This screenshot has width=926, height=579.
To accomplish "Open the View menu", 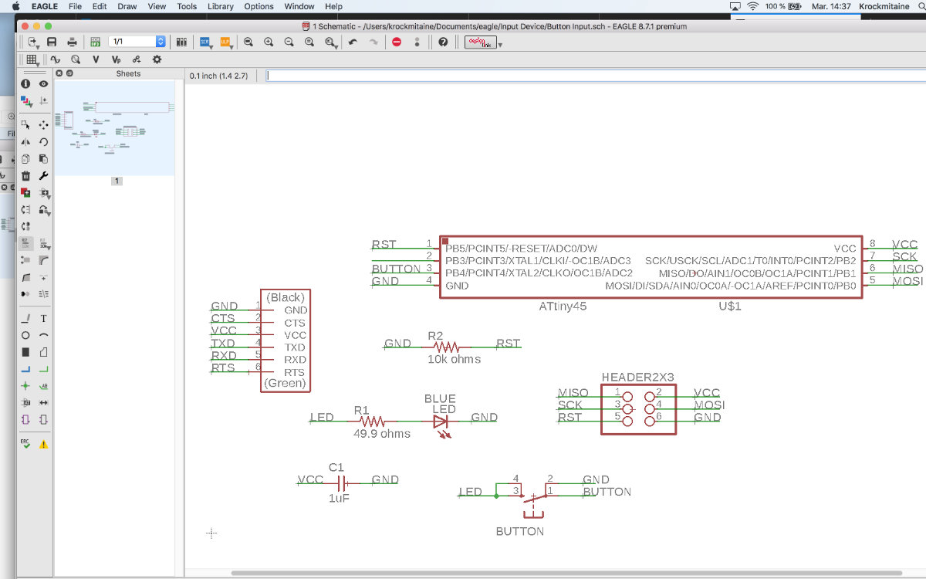I will [x=157, y=6].
